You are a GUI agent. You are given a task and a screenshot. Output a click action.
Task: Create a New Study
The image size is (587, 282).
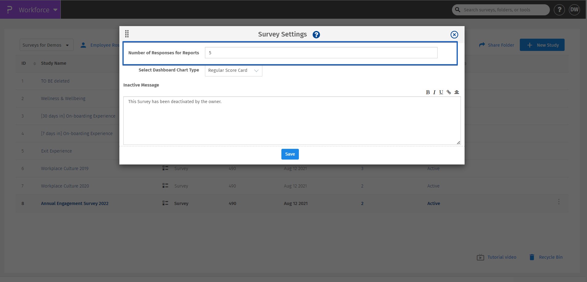pos(542,45)
